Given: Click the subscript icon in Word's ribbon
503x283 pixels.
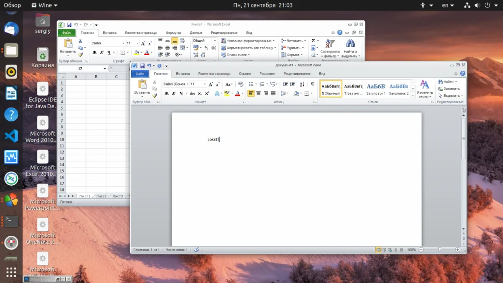Looking at the screenshot, I should pyautogui.click(x=199, y=93).
